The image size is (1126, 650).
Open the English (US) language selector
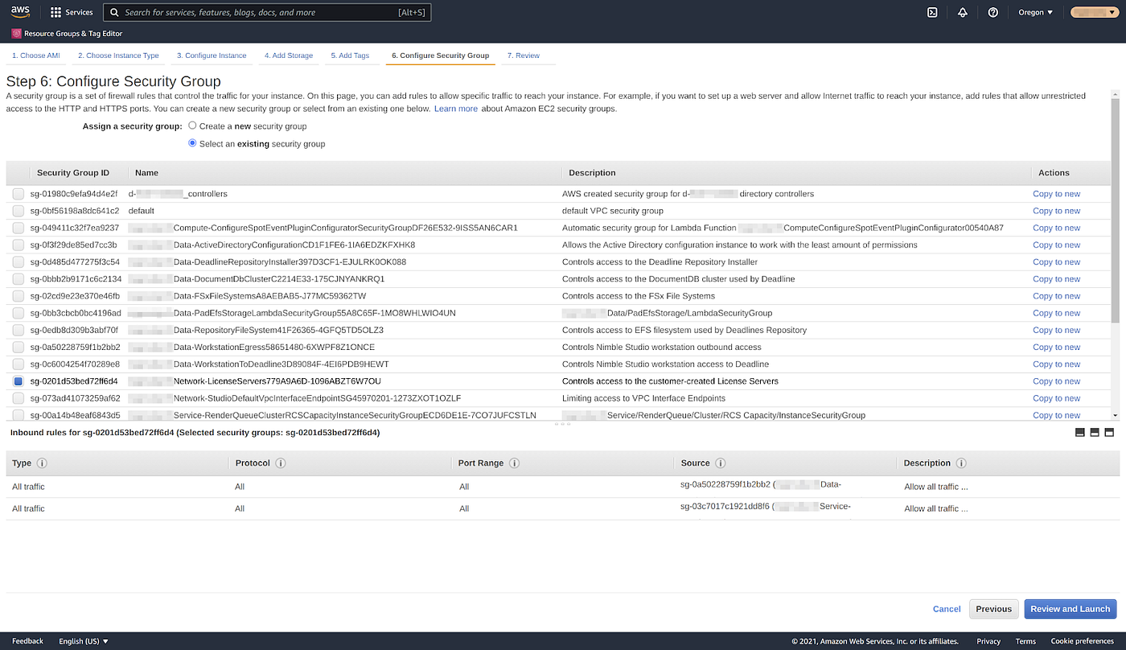(84, 641)
